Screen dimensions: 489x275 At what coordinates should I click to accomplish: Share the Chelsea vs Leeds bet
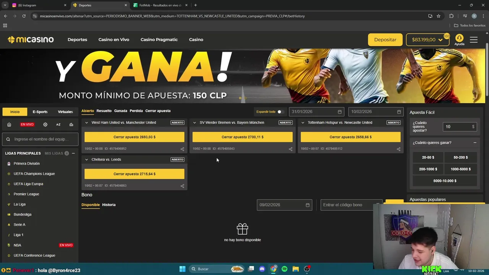[x=182, y=186]
